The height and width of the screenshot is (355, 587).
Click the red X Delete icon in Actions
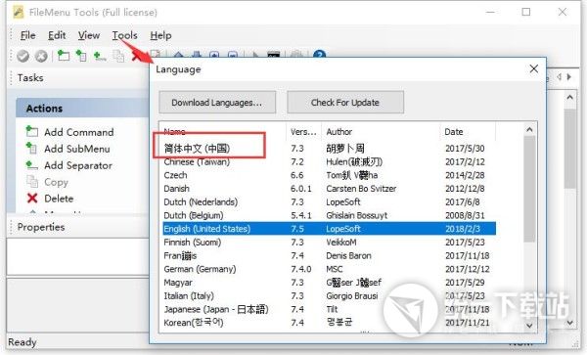[32, 199]
